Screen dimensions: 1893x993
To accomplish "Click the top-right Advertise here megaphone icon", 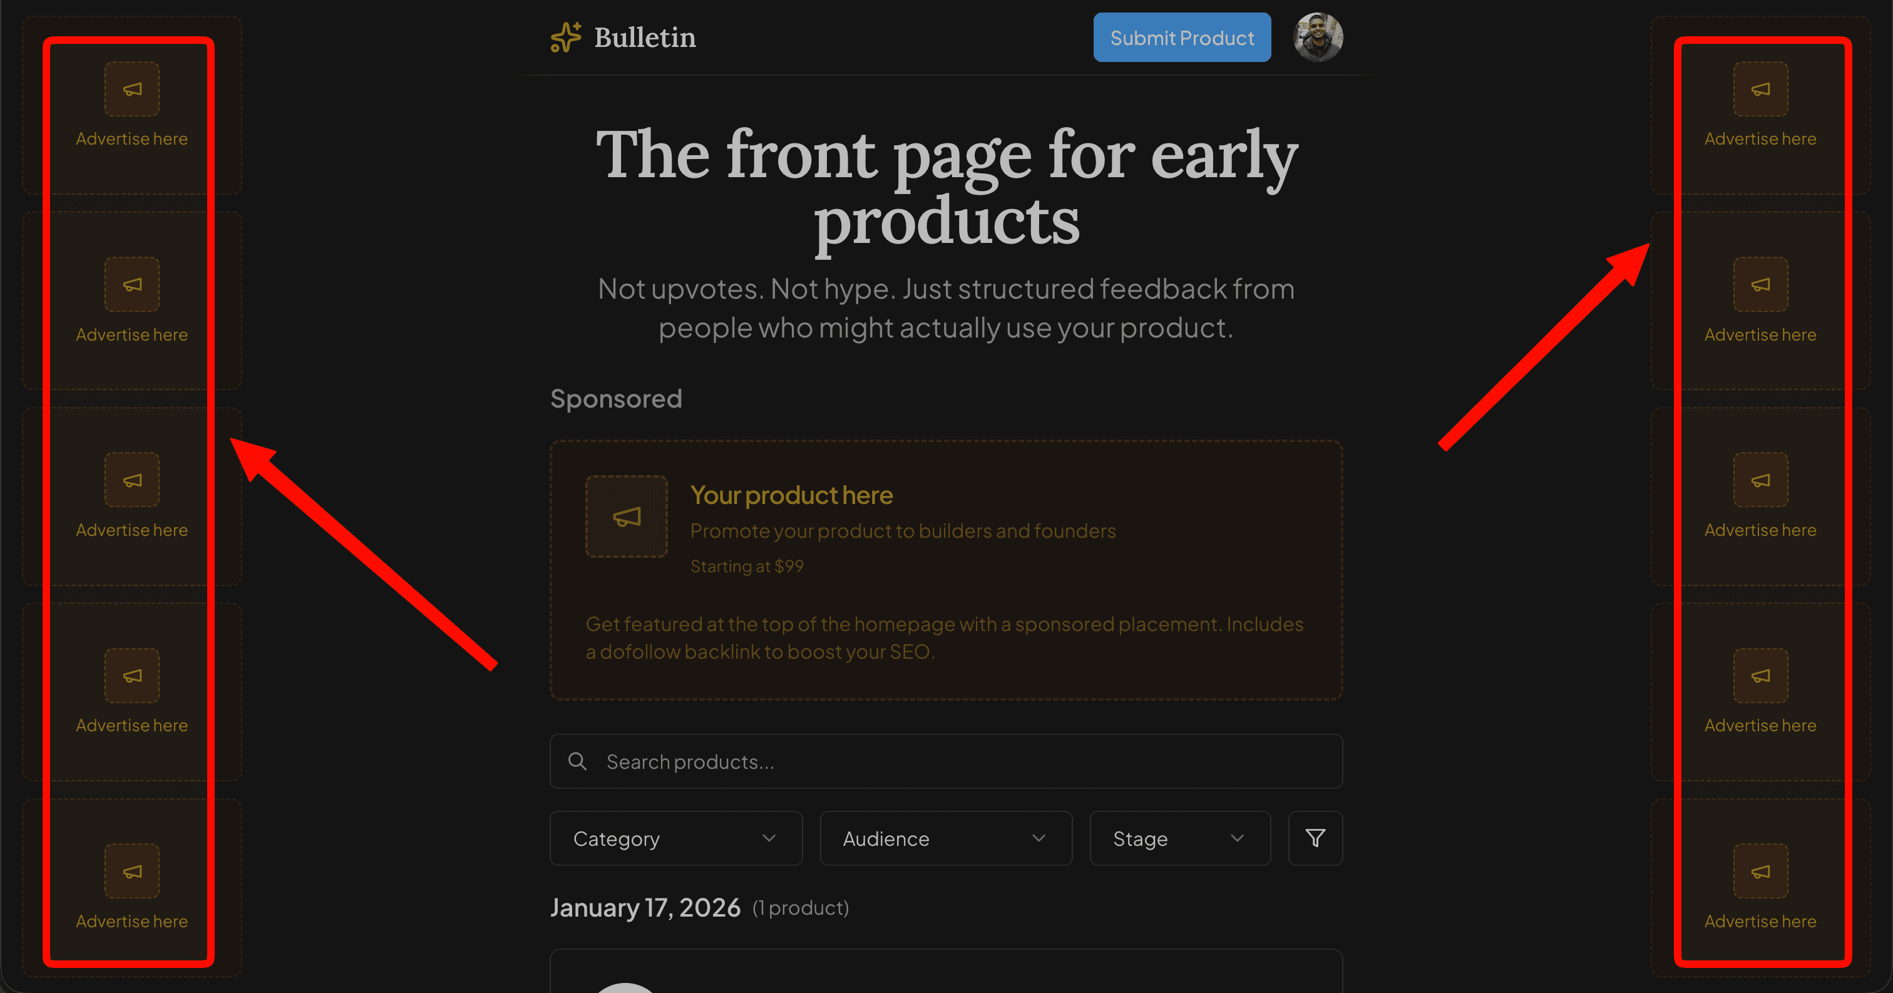I will point(1760,88).
